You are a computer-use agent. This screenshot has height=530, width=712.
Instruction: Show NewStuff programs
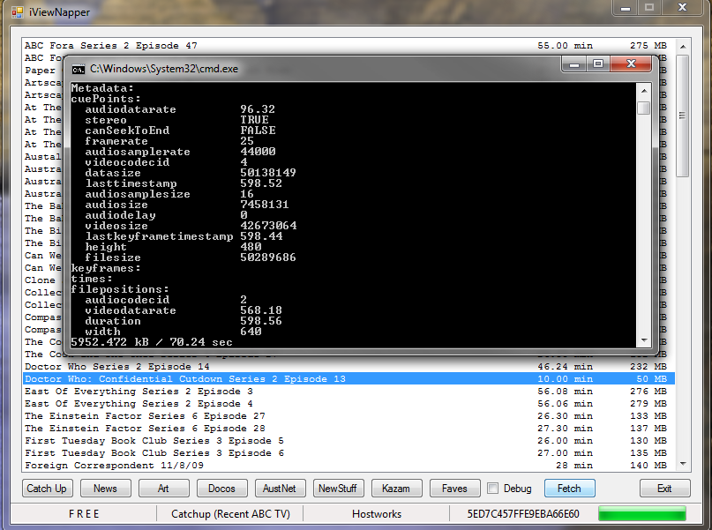(338, 489)
